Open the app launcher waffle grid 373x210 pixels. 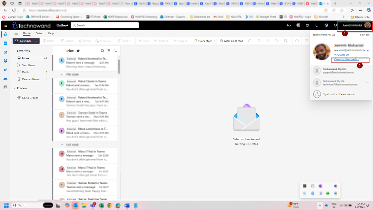(x=5, y=25)
